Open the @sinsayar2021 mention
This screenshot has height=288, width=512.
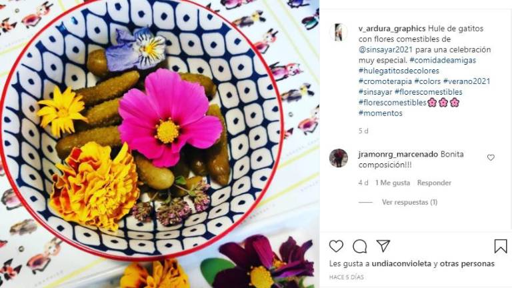[x=385, y=49]
